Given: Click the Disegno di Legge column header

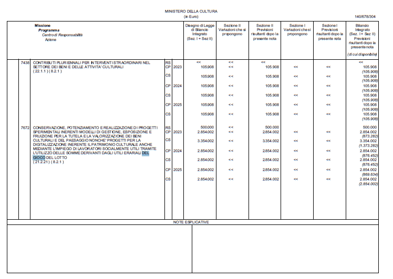Looking at the screenshot, I should click(200, 32).
